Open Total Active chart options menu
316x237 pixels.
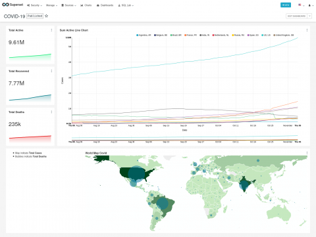51,30
